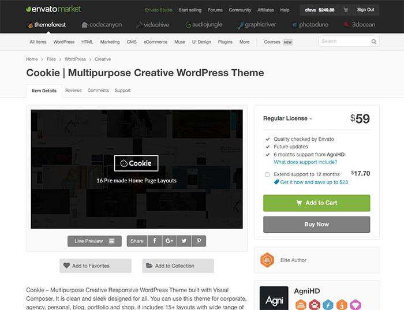
Task: Open the UI Design category menu
Action: [201, 42]
